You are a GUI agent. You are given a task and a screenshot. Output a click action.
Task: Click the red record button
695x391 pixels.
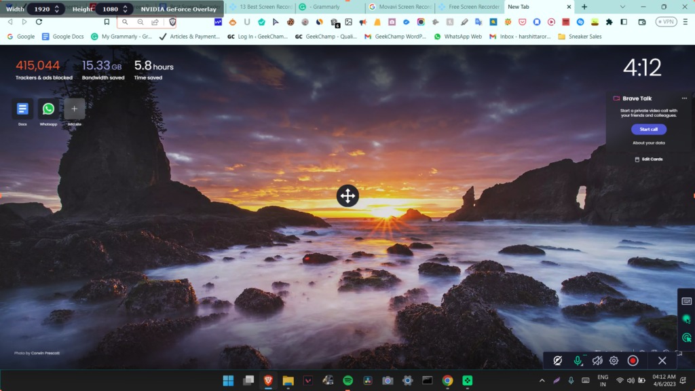point(633,360)
